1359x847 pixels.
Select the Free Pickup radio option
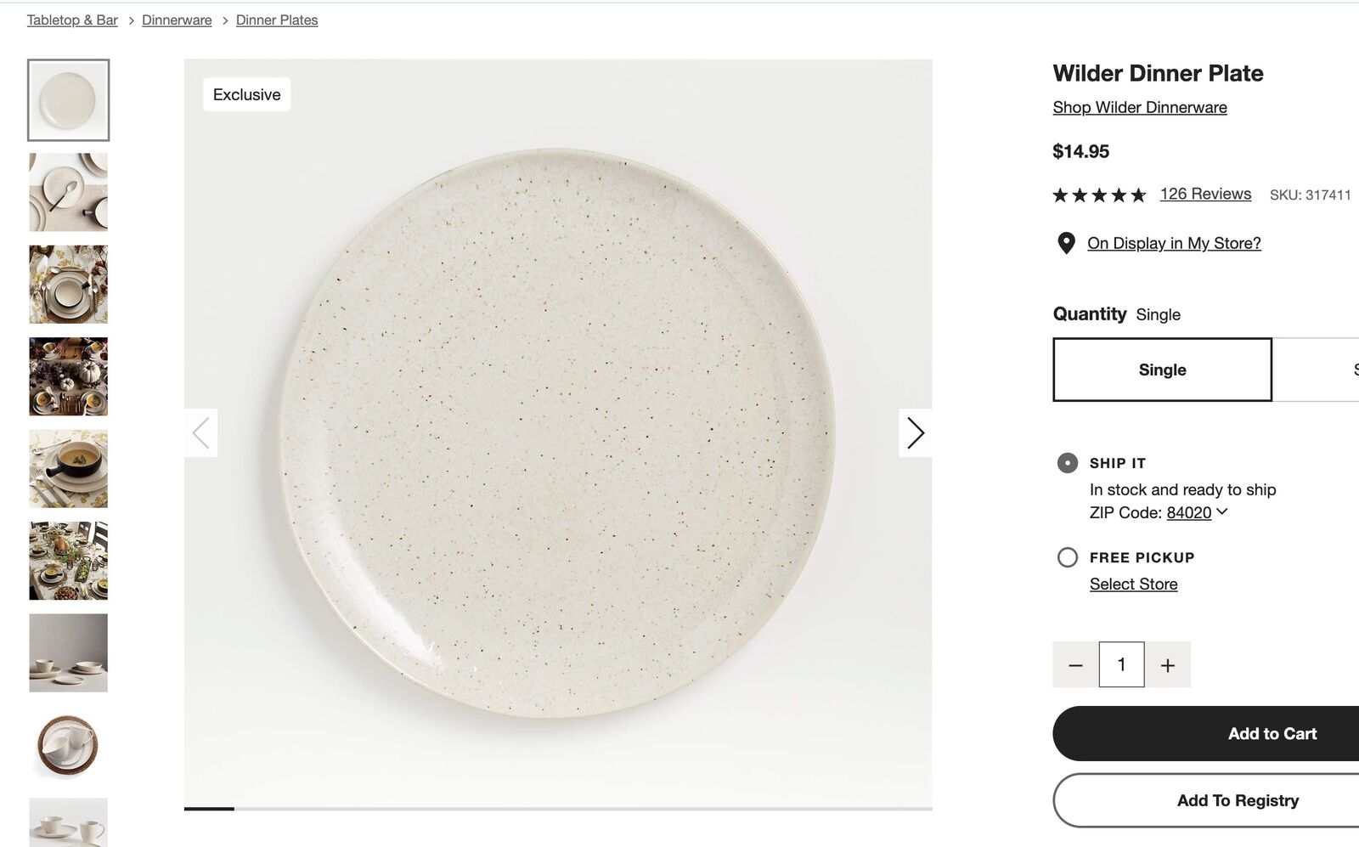point(1068,557)
